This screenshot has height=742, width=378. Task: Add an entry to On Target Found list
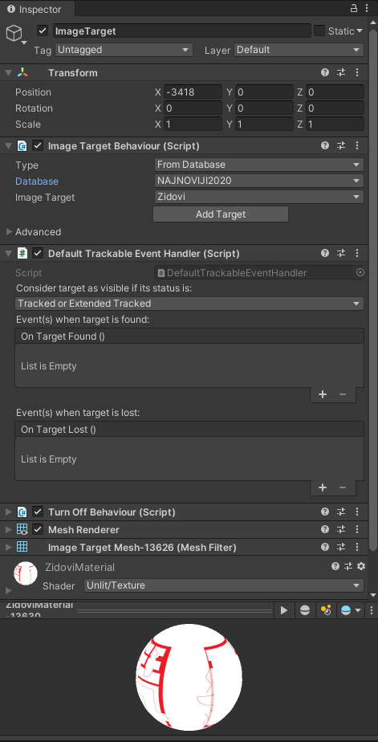[323, 394]
